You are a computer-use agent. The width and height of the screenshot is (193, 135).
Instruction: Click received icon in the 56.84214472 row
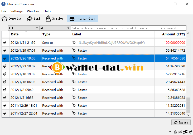click(74, 50)
